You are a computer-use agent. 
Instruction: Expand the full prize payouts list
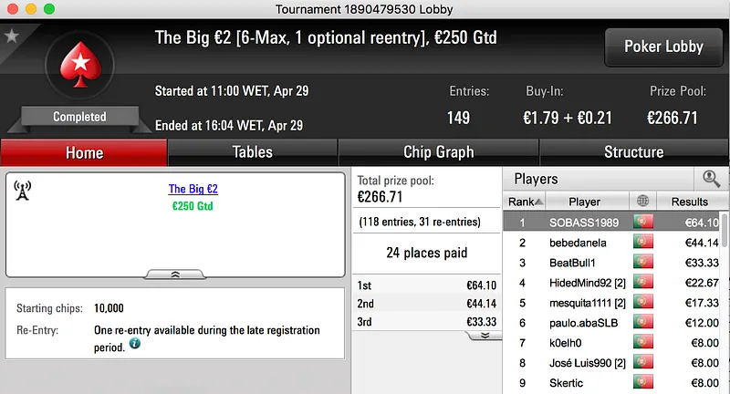click(x=483, y=335)
